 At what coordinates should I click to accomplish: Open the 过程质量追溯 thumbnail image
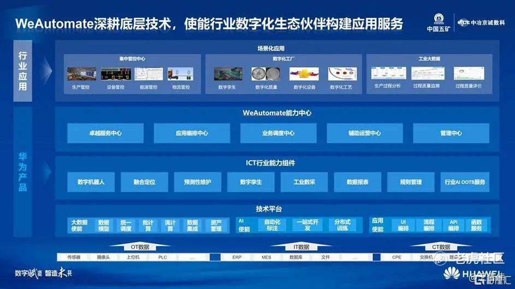coord(428,73)
